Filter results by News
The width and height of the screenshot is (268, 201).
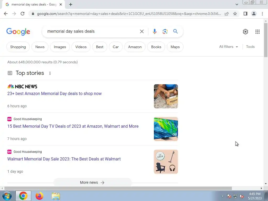(x=40, y=47)
